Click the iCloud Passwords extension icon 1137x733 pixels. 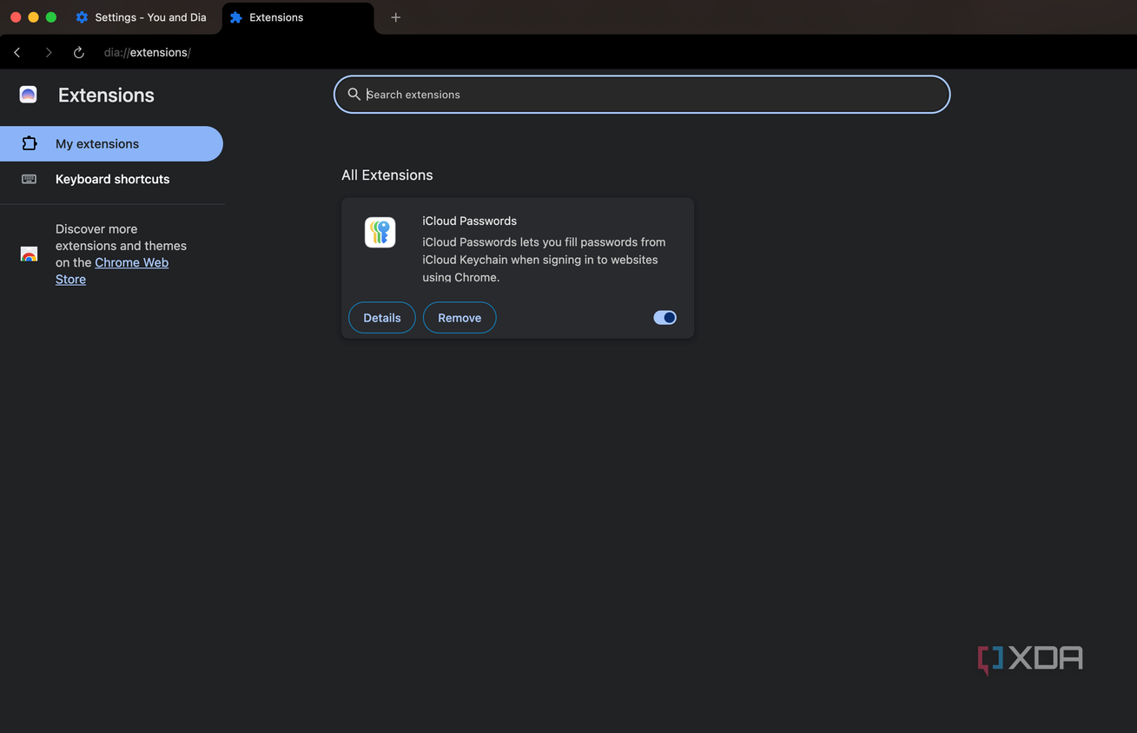380,232
